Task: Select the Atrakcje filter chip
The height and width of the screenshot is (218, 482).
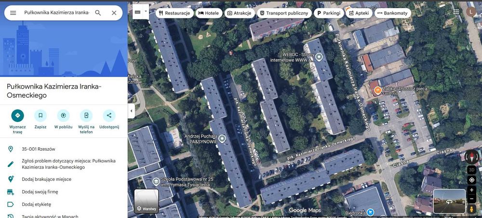Action: [240, 13]
